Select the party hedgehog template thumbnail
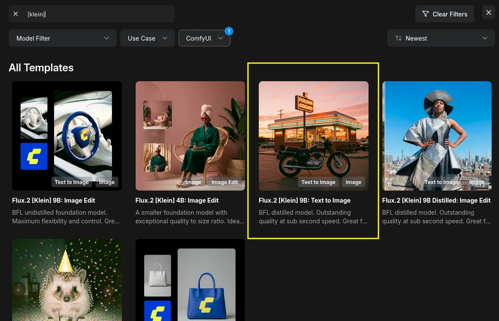The image size is (499, 321). pos(67,280)
